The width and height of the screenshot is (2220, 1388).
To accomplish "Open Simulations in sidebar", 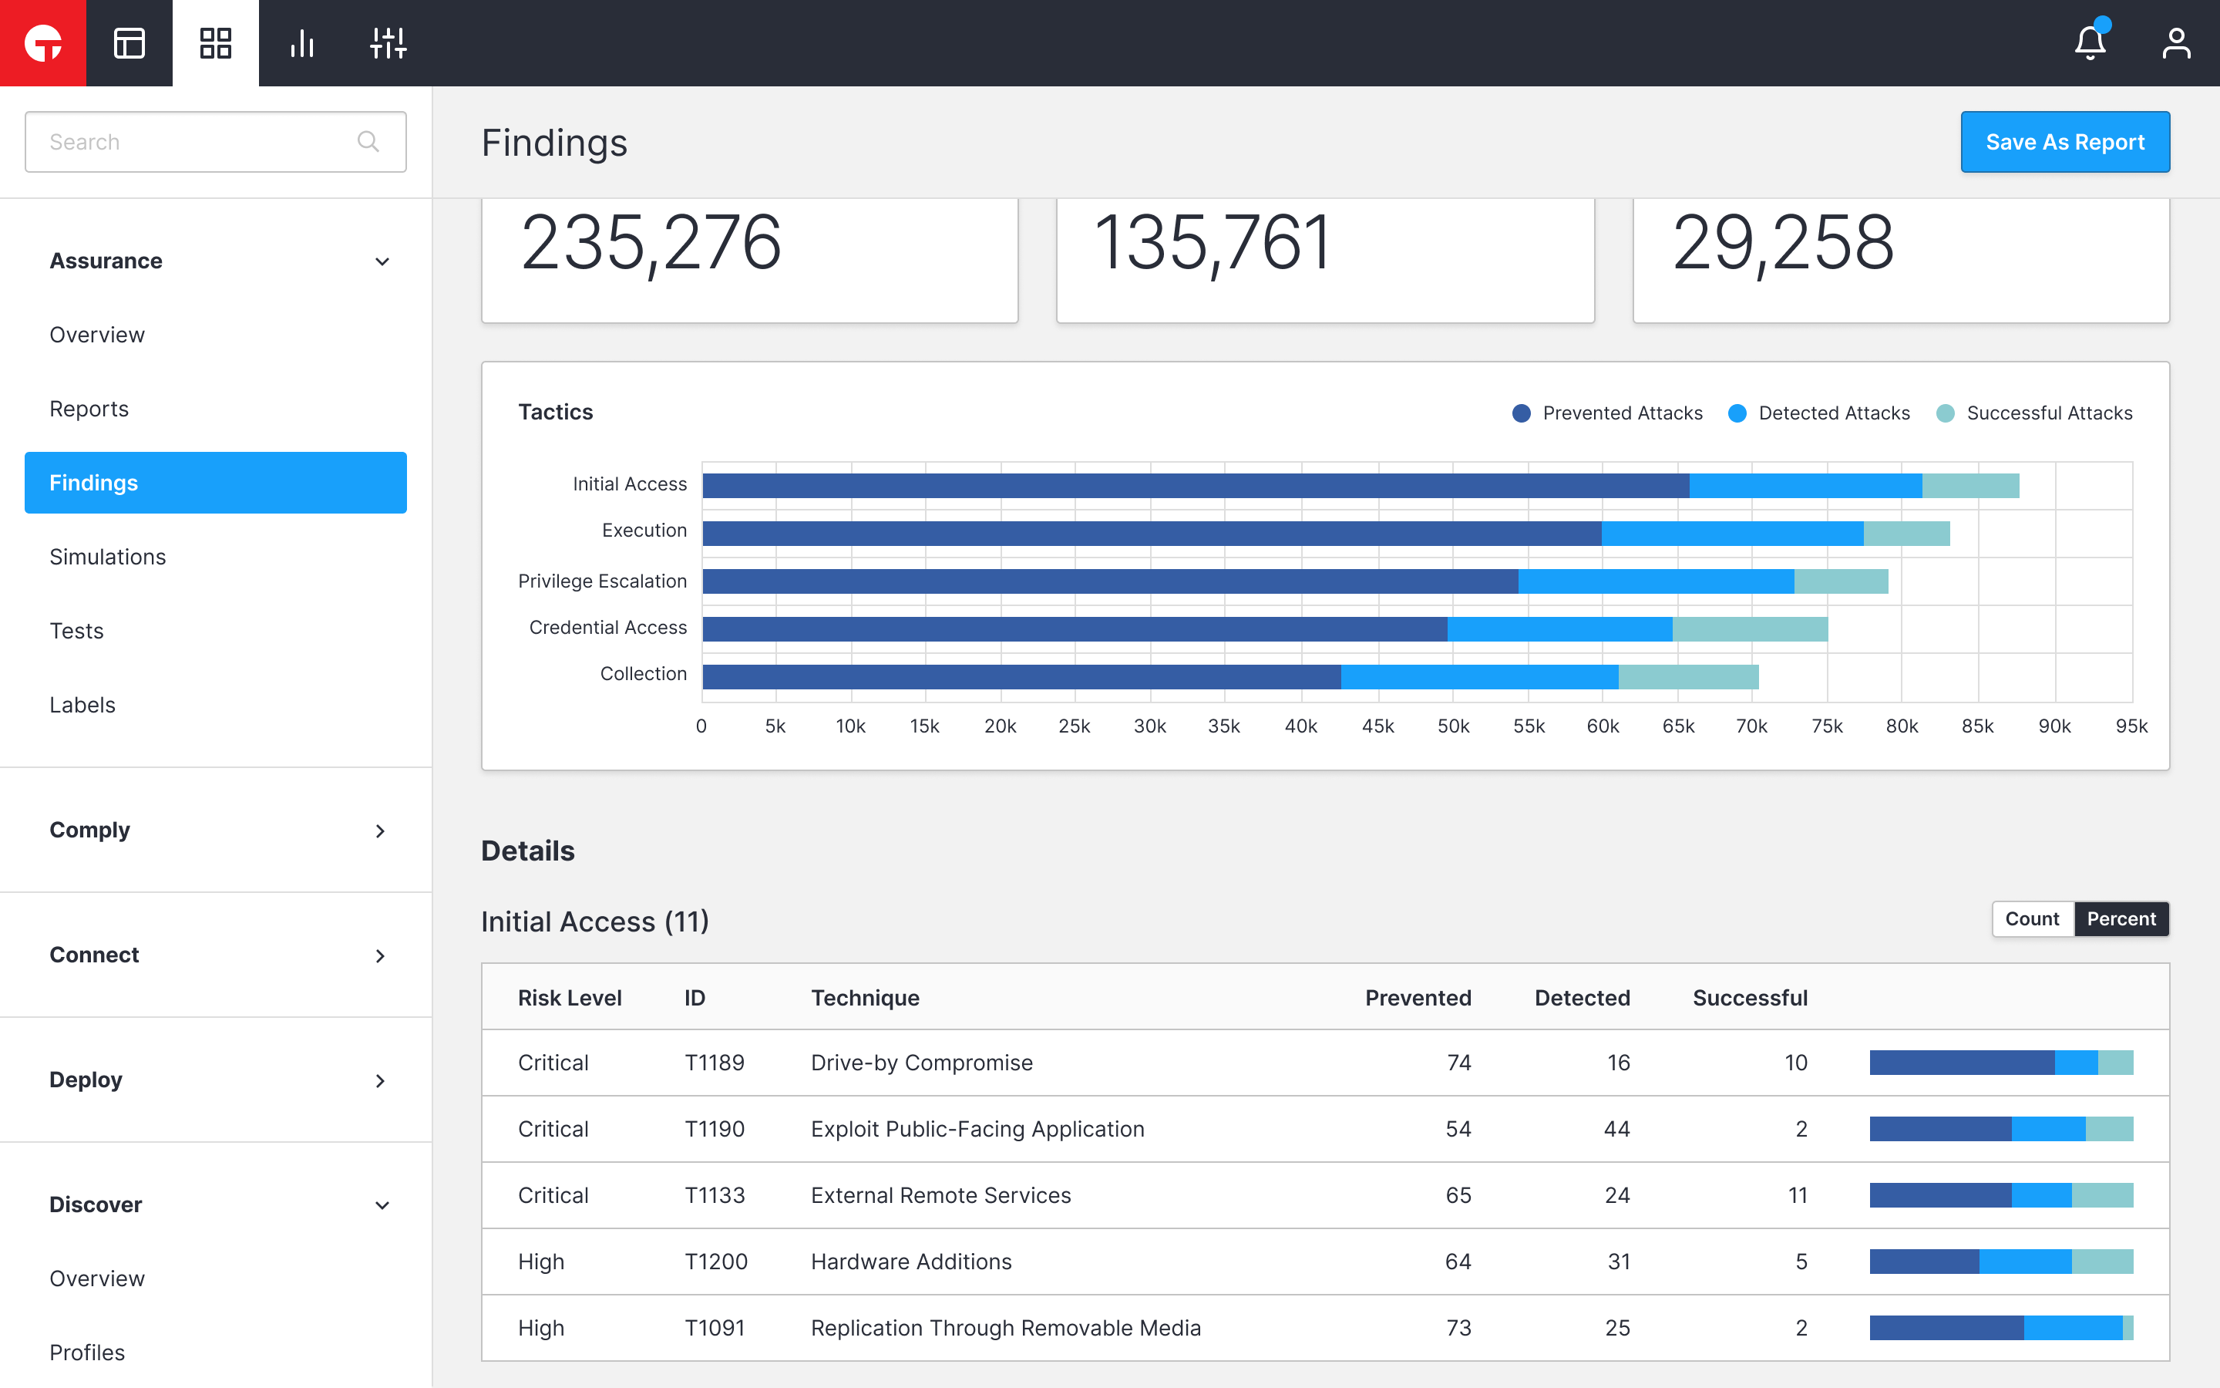I will tap(107, 558).
